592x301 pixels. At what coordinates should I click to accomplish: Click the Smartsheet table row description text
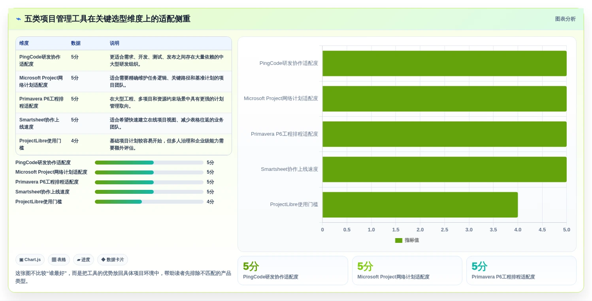point(167,123)
